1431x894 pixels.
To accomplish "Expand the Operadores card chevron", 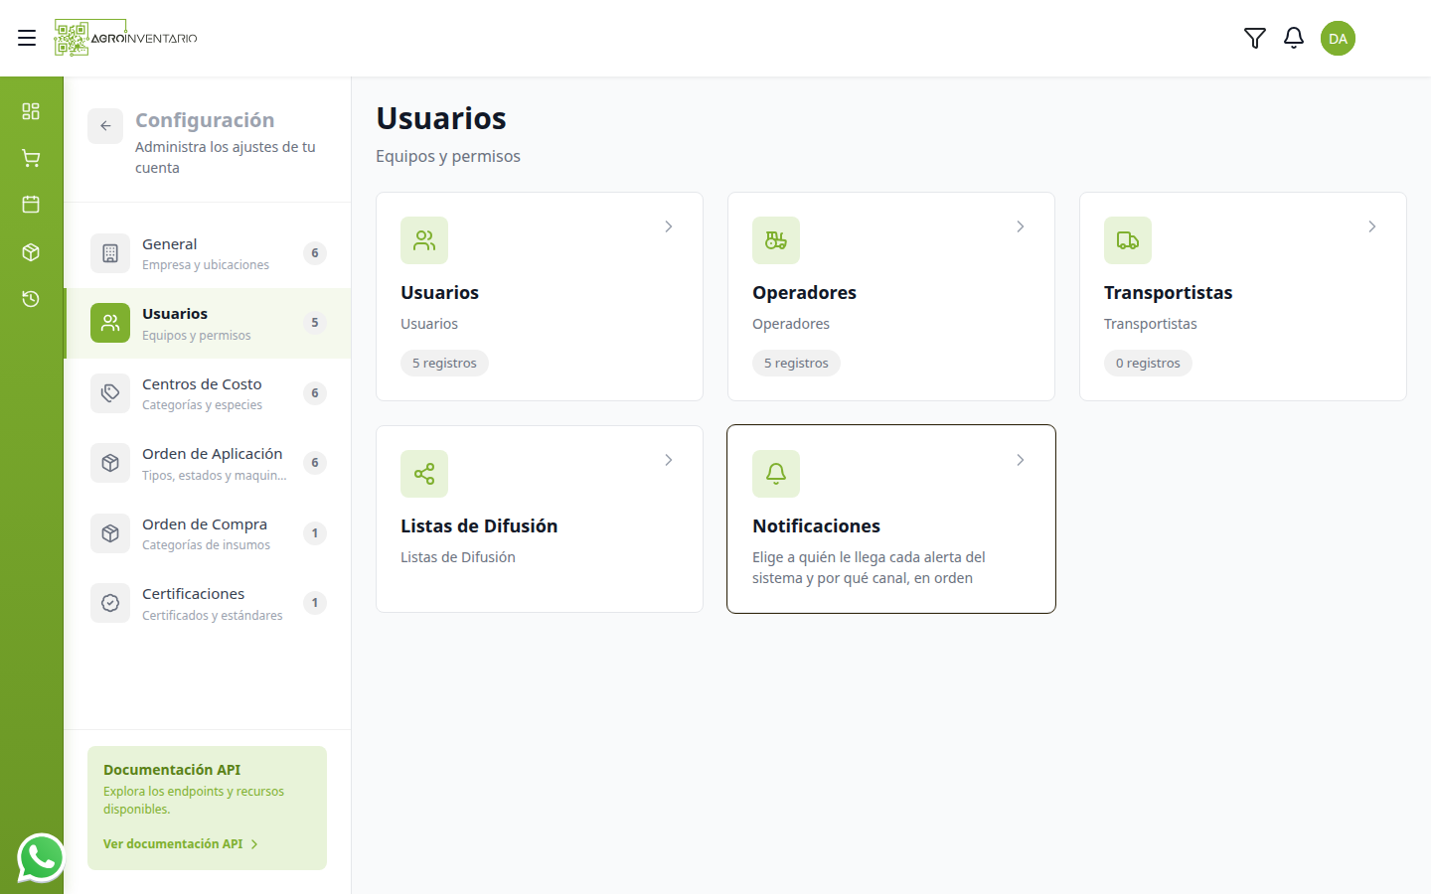I will (x=1021, y=226).
